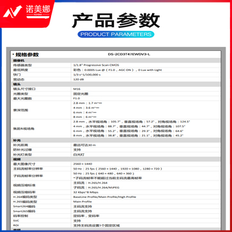Select the 白光灯 fill light type value
Screen dimensions: 232x232
point(78,155)
